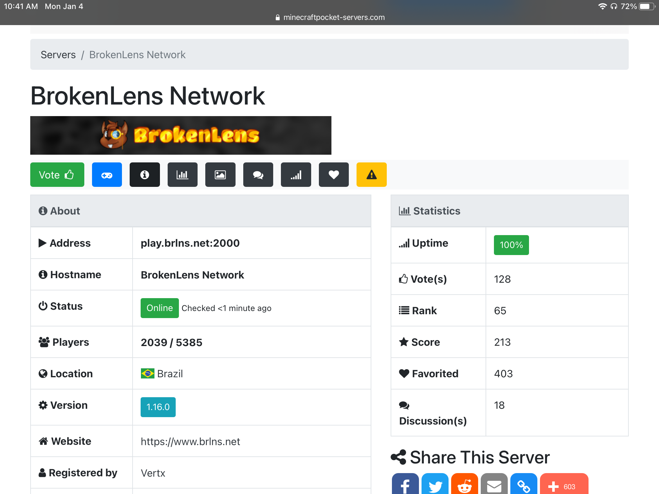
Task: Click the About section header
Action: pos(201,211)
